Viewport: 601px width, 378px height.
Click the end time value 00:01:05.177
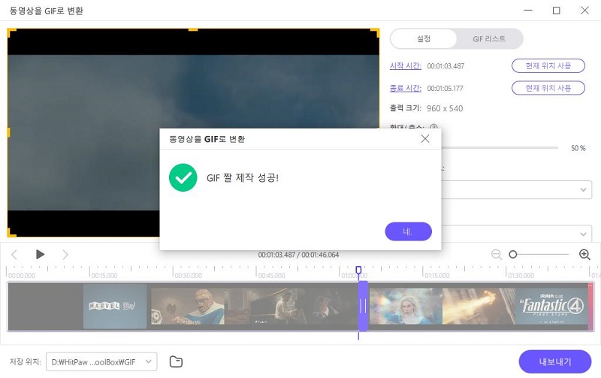[x=445, y=88]
